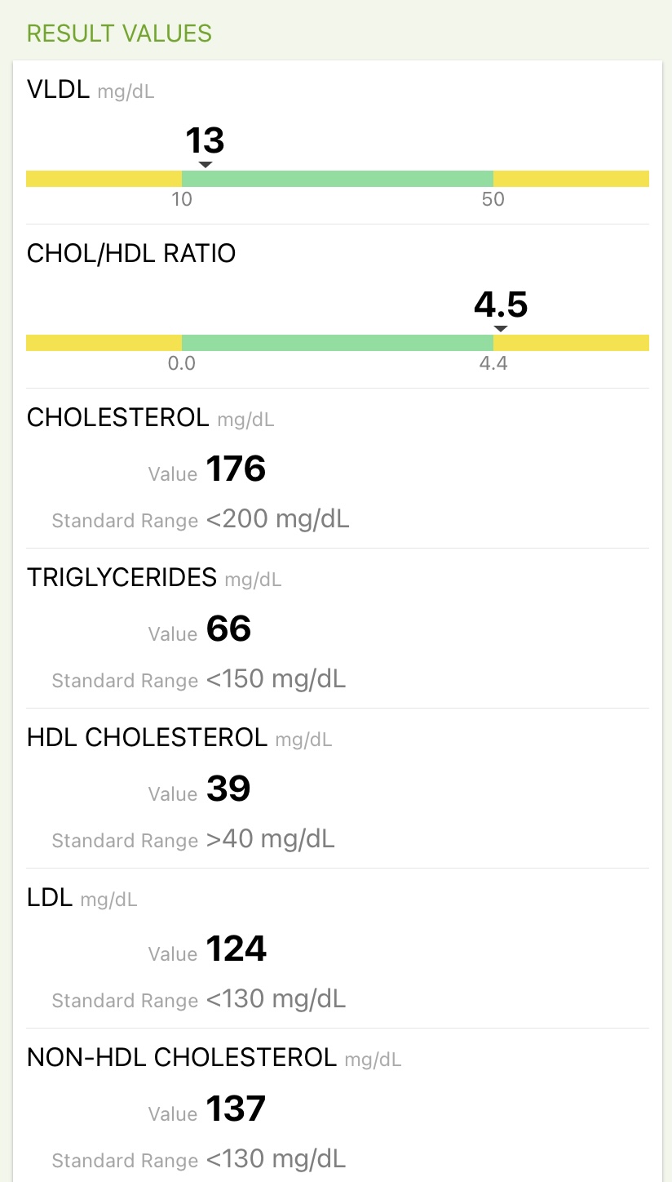Image resolution: width=672 pixels, height=1182 pixels.
Task: Select the HDL CHOLESTEROL label
Action: click(147, 737)
